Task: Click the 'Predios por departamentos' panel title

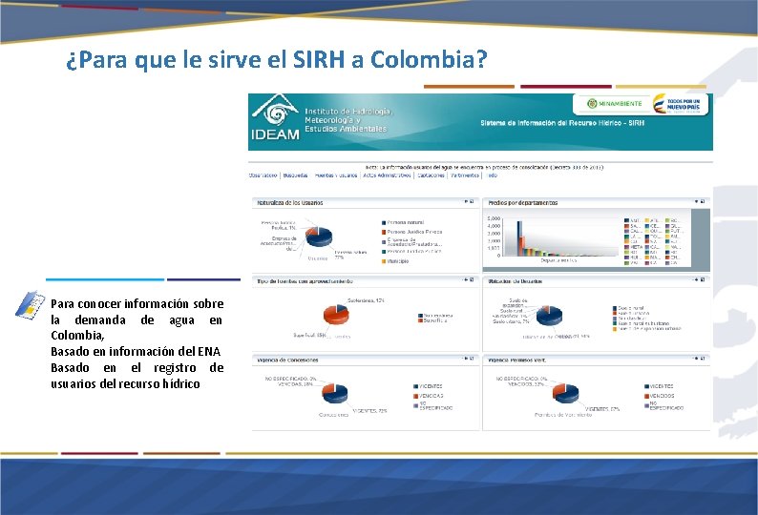Action: [x=523, y=203]
